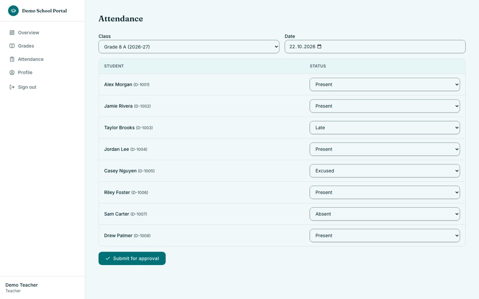This screenshot has width=479, height=299.
Task: Click the Profile user icon
Action: [12, 72]
